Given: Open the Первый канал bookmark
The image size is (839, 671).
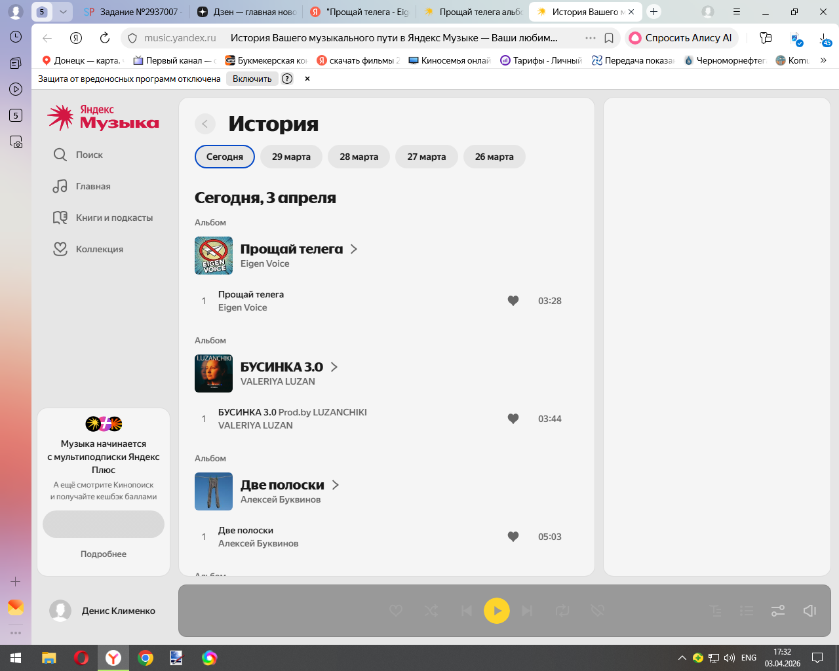Looking at the screenshot, I should point(174,60).
